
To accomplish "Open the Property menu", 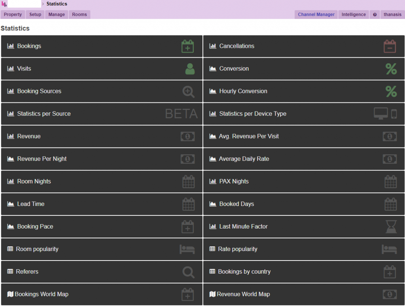I will (13, 15).
